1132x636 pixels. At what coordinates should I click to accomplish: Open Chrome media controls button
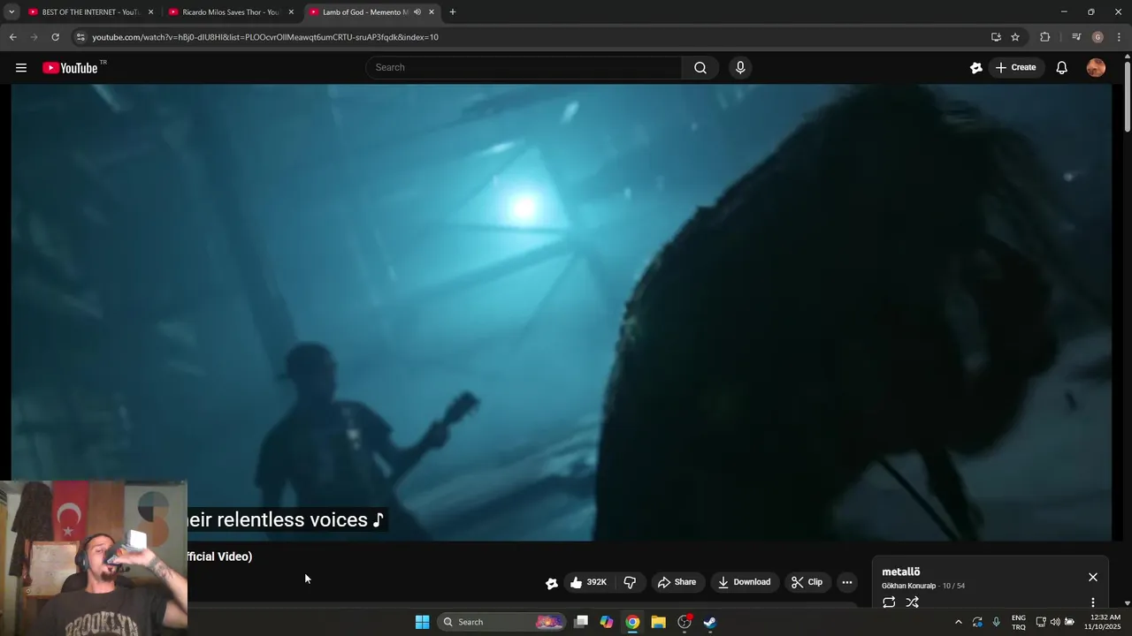pos(1076,37)
